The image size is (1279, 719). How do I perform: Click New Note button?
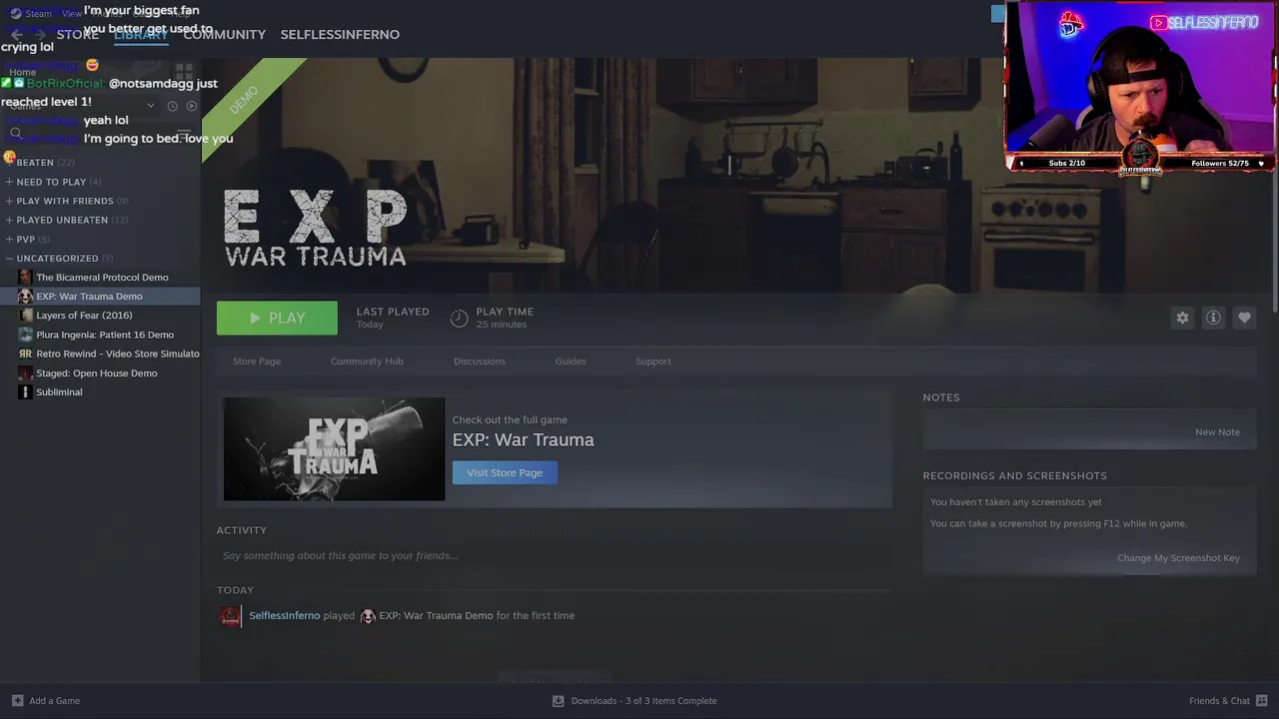[1217, 432]
